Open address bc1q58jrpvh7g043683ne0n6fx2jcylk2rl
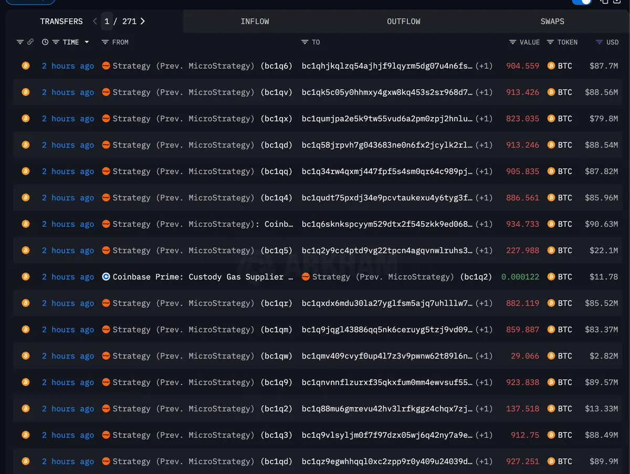Screen dimensions: 630x474 click(x=387, y=145)
